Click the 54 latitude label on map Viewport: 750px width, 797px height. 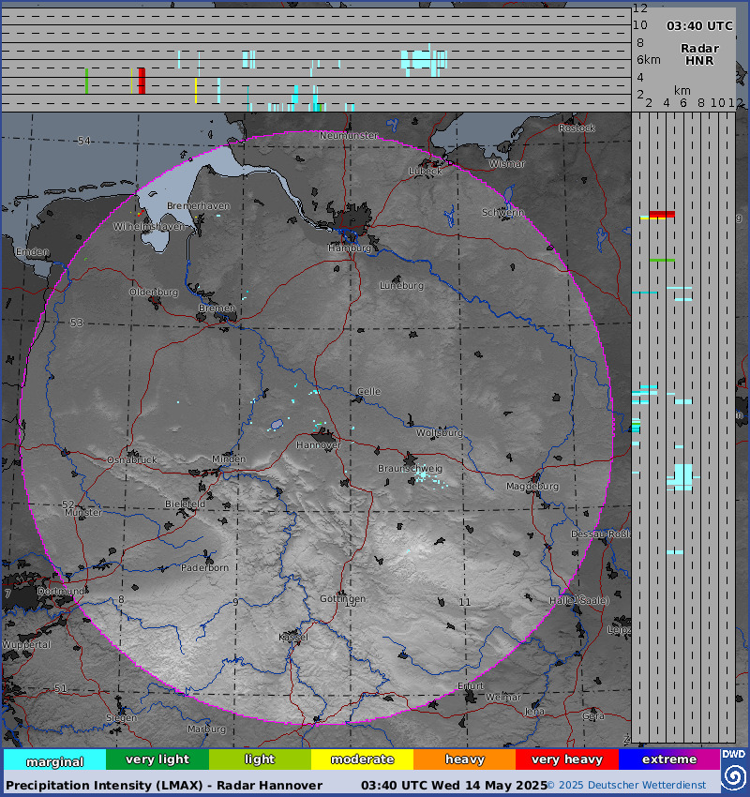(83, 141)
